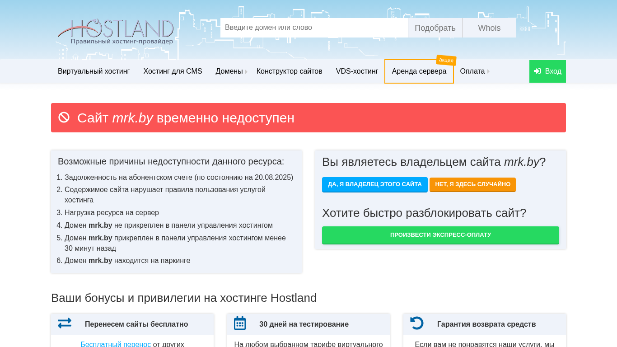Click the Вход login button
Image resolution: width=617 pixels, height=347 pixels.
click(547, 71)
